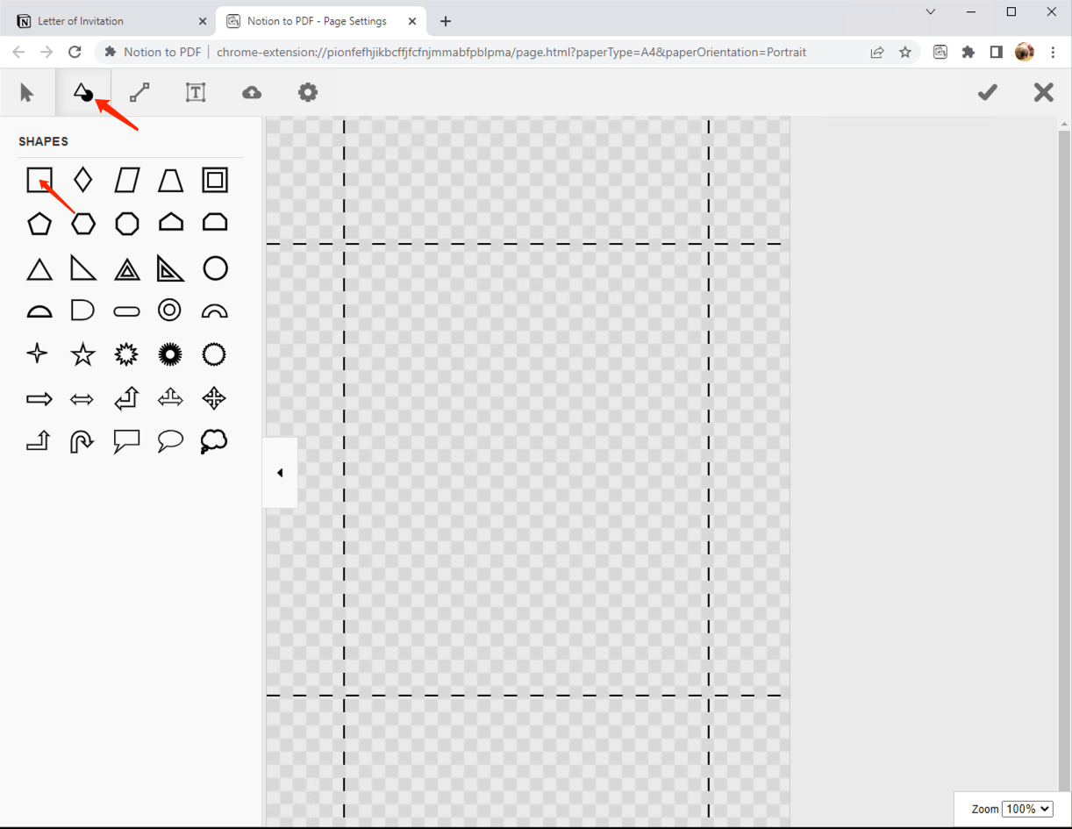
Task: Collapse the shapes side panel
Action: click(x=279, y=472)
